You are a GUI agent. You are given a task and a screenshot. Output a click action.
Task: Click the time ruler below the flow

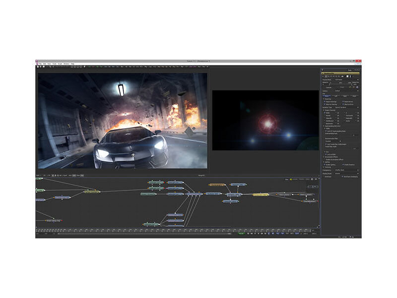173,230
